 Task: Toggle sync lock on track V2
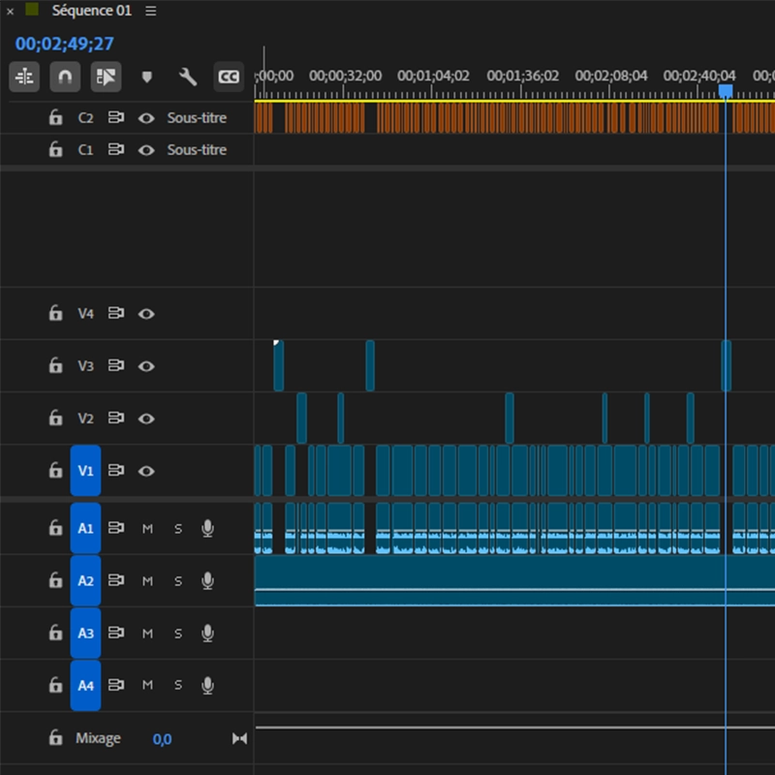coord(116,418)
